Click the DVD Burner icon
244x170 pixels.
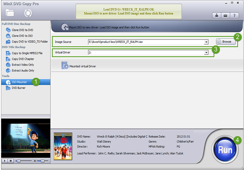[8, 88]
